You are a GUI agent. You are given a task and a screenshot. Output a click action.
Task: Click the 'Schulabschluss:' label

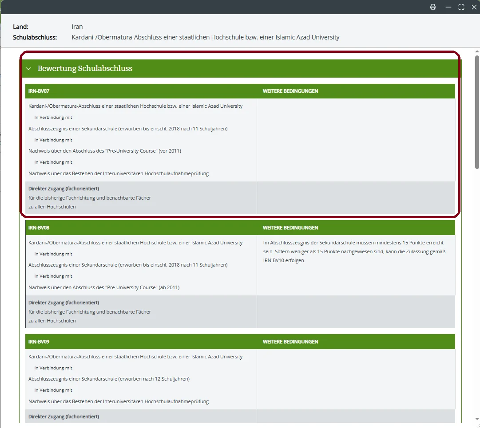(x=35, y=37)
